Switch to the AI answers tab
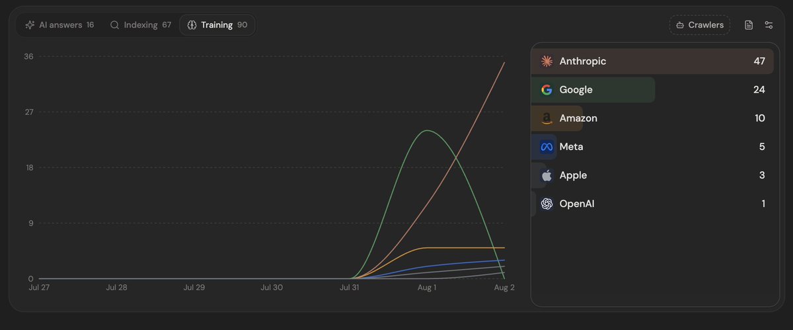Viewport: 793px width, 330px height. [59, 25]
